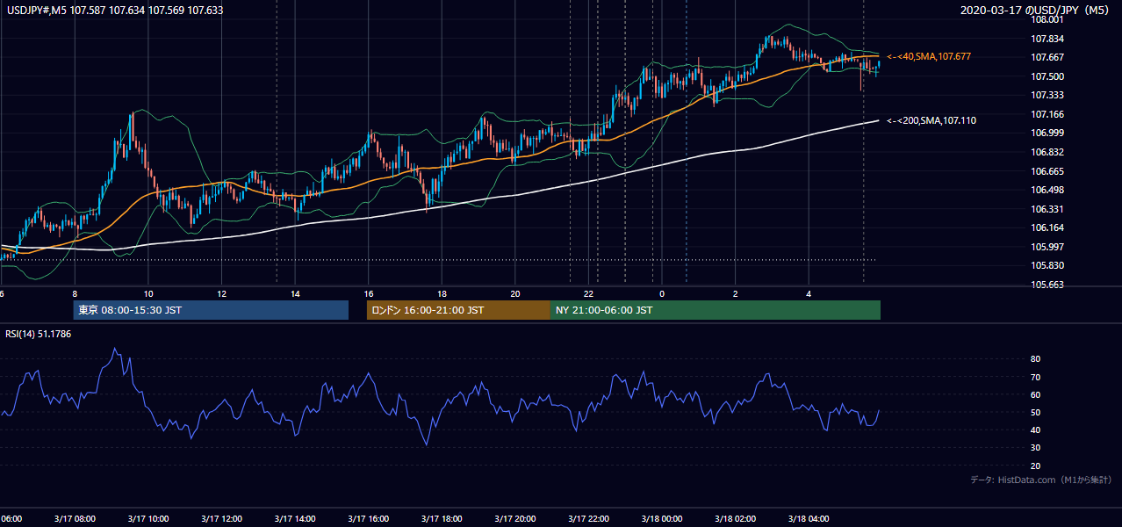Screen dimensions: 1122x527
Task: Click RSI scale value 30
Action: tap(1036, 448)
